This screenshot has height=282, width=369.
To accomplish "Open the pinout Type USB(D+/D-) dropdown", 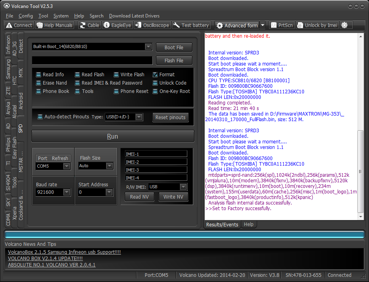I will [x=139, y=117].
